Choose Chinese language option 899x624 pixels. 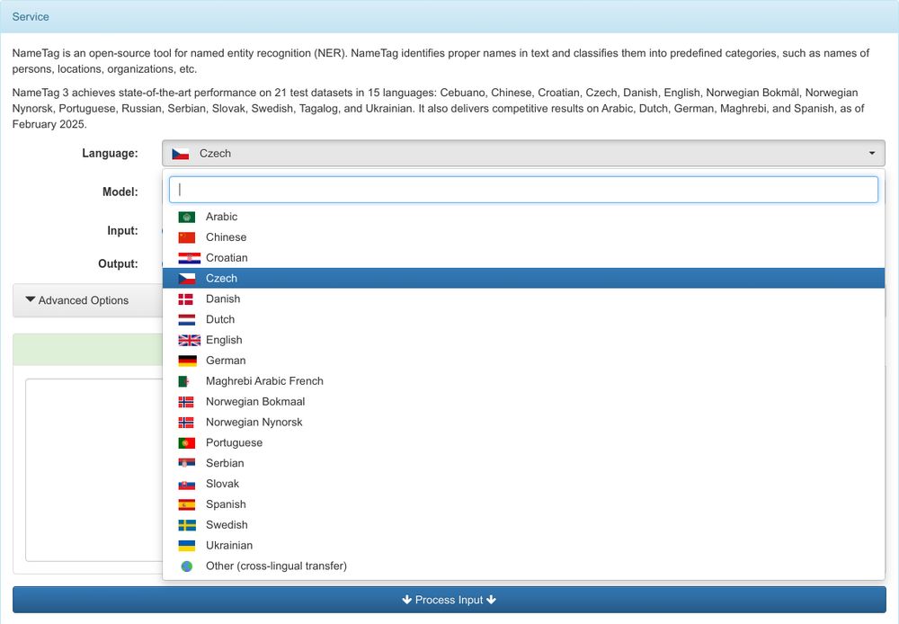coord(523,237)
